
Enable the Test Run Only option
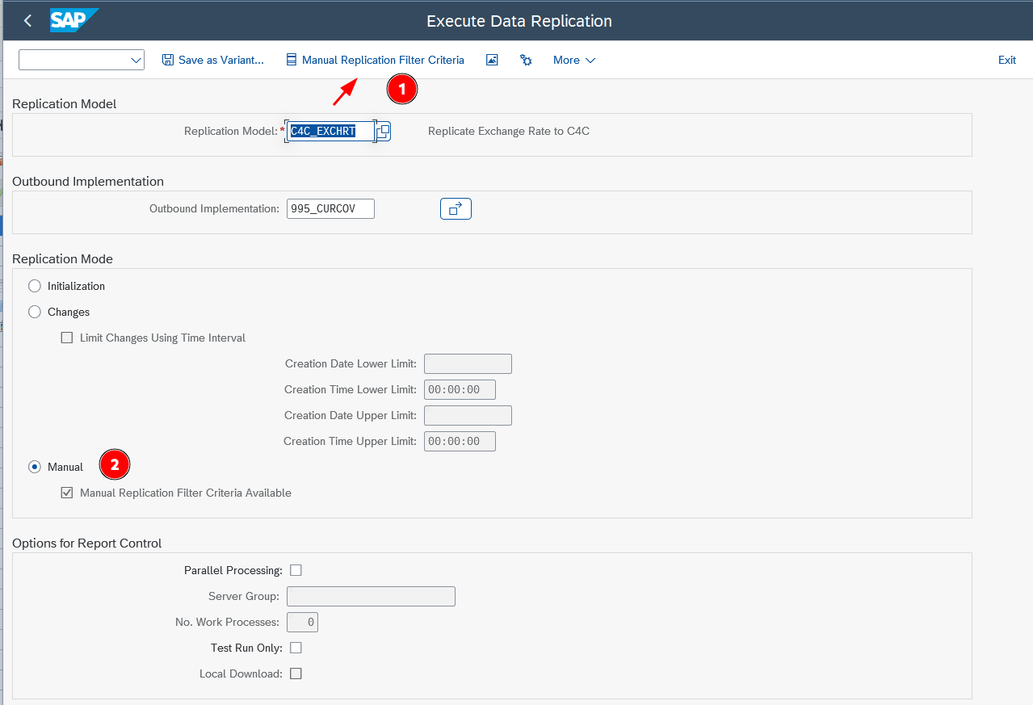[296, 648]
